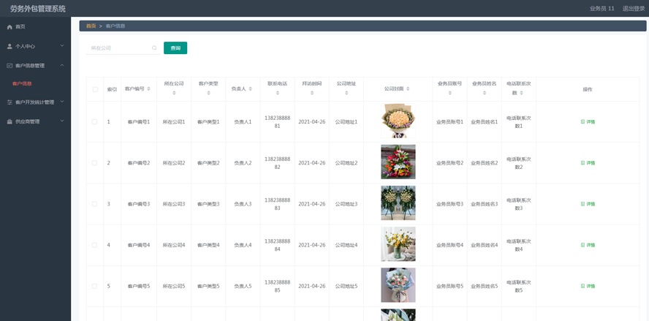This screenshot has height=321, width=649.
Task: Open 详情 for row 客户编号1
Action: point(588,122)
